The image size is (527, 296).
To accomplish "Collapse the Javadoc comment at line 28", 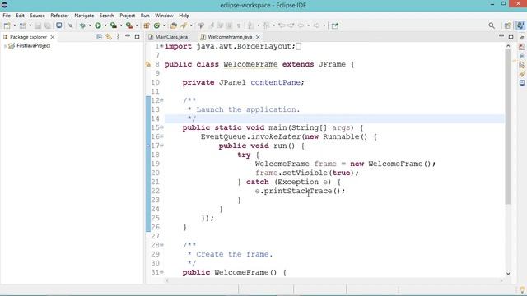I will point(161,245).
